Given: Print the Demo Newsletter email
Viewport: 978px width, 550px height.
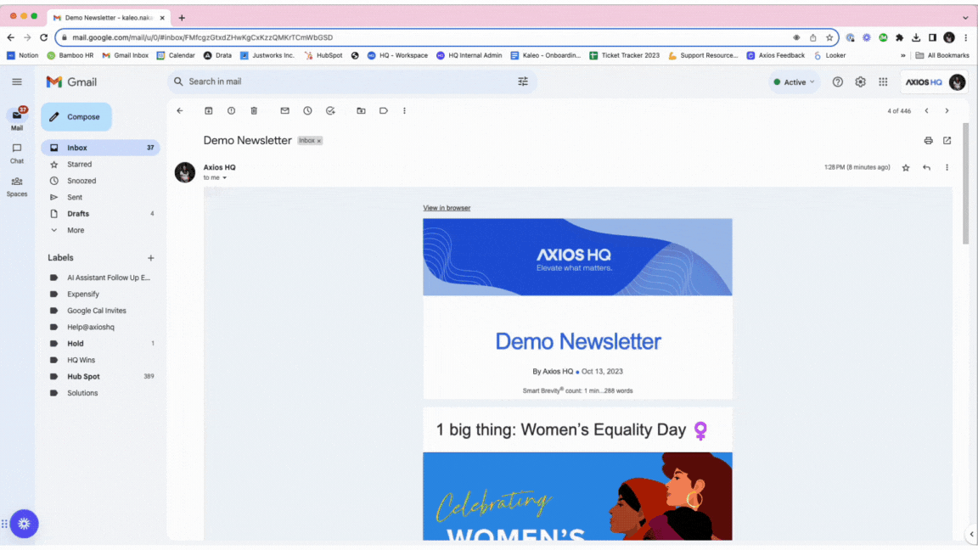Looking at the screenshot, I should (x=928, y=141).
